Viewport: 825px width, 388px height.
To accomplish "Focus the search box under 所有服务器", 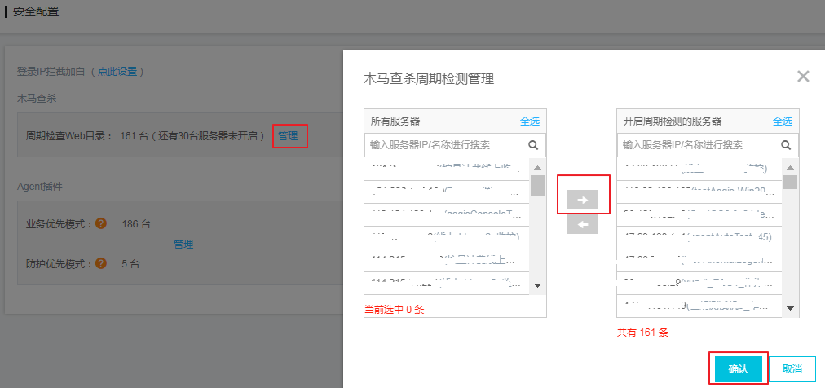I will (455, 144).
